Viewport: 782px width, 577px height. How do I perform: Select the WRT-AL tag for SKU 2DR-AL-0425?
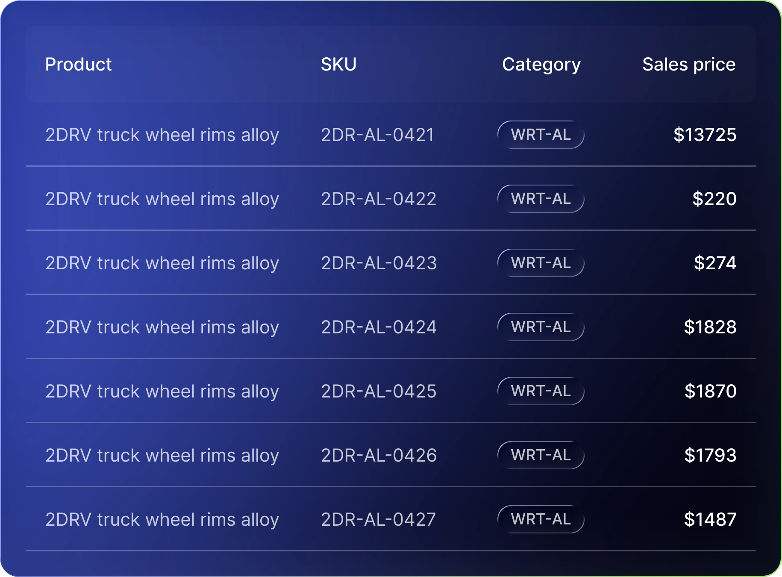[x=541, y=391]
